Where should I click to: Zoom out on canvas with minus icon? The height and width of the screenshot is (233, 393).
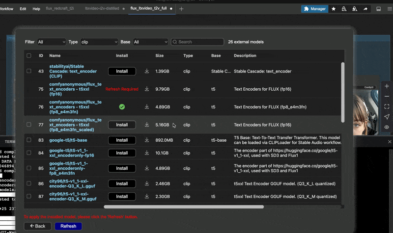coord(387,96)
